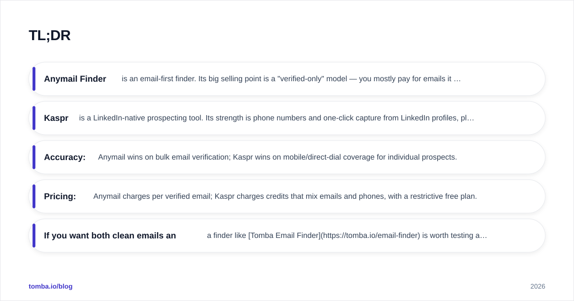Screen dimensions: 574x301
Task: Click the LinkedIn-native prospecting tool description
Action: [x=276, y=118]
